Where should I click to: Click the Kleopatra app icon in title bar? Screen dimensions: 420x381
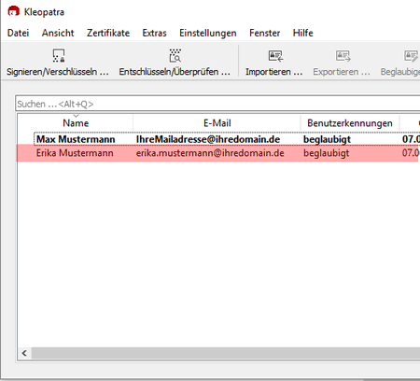(13, 11)
